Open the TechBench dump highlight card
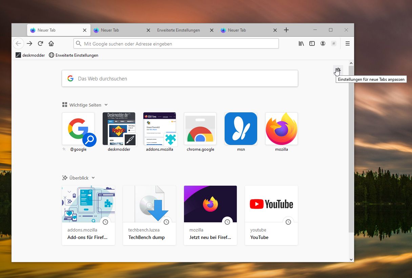Image resolution: width=412 pixels, height=278 pixels. 149,215
